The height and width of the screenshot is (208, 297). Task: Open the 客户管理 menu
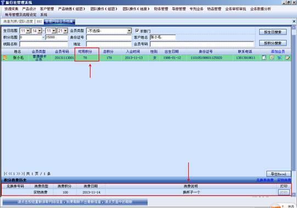click(x=47, y=9)
